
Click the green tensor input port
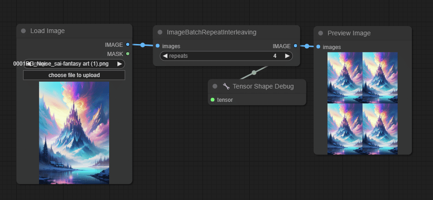(212, 100)
